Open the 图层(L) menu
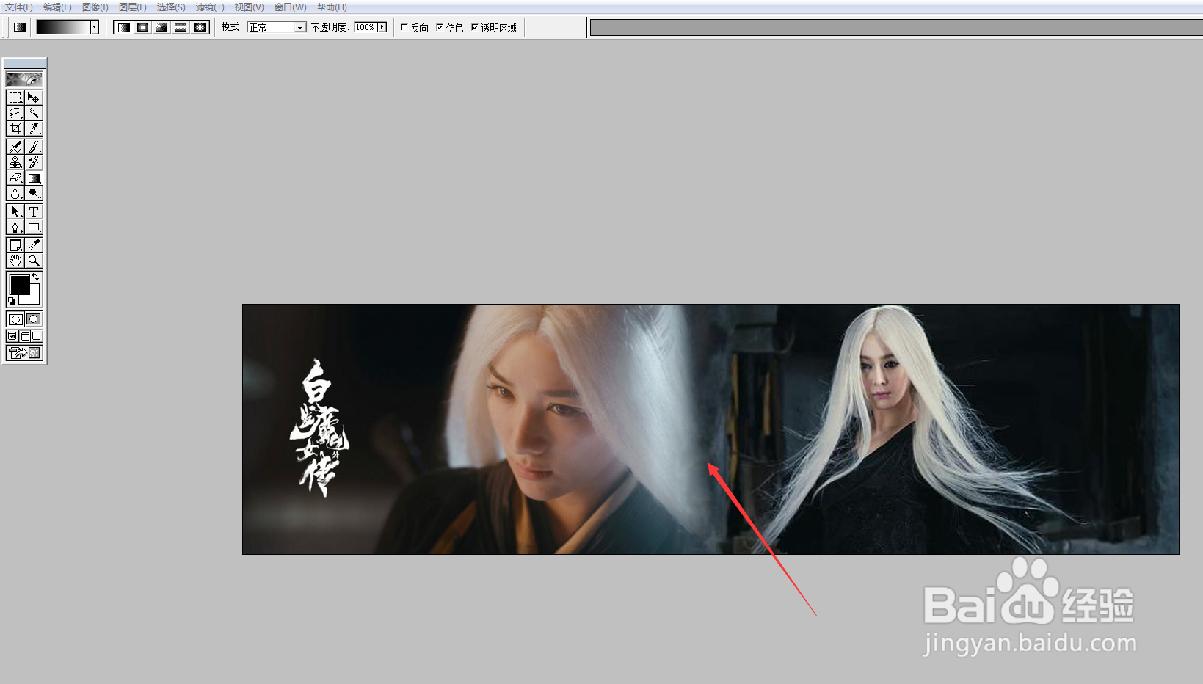1203x684 pixels. (133, 7)
